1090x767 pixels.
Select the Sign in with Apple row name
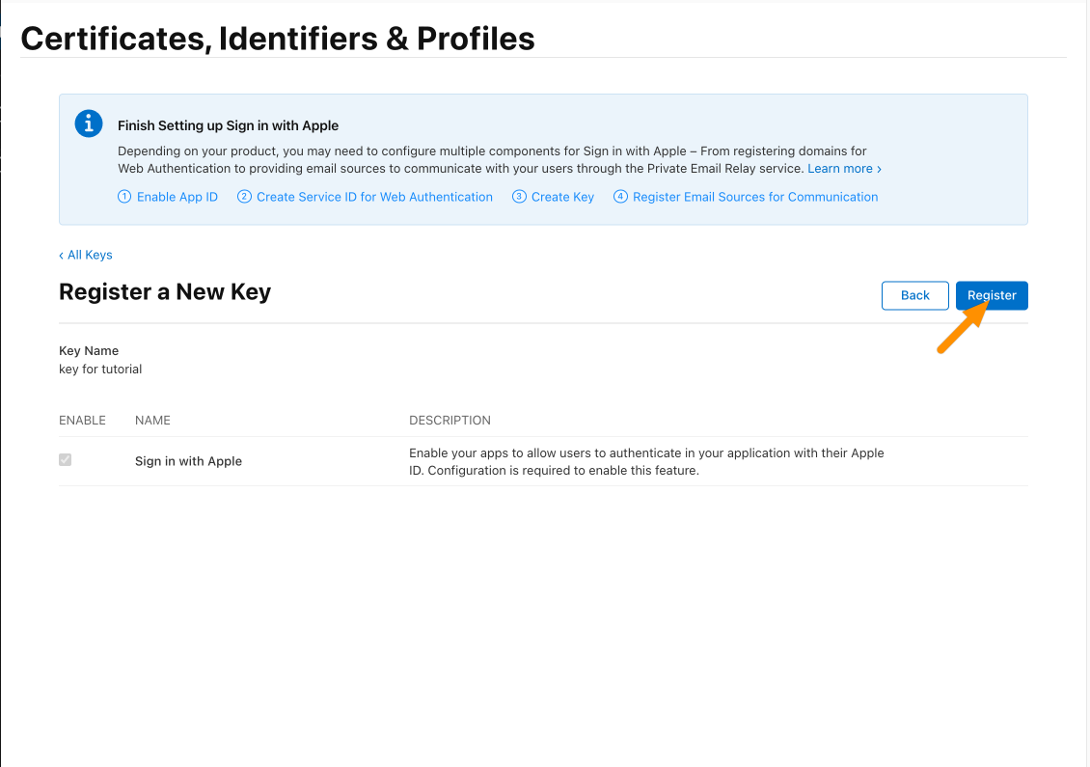(188, 461)
